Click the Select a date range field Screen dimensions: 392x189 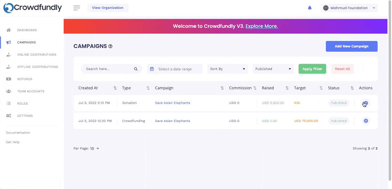(175, 69)
